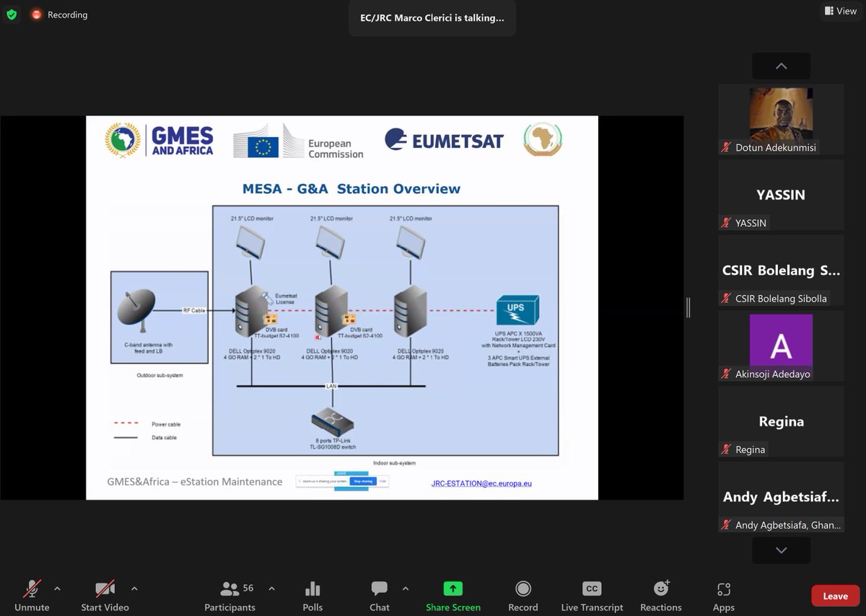Open the Polls panel
866x616 pixels.
click(x=312, y=596)
